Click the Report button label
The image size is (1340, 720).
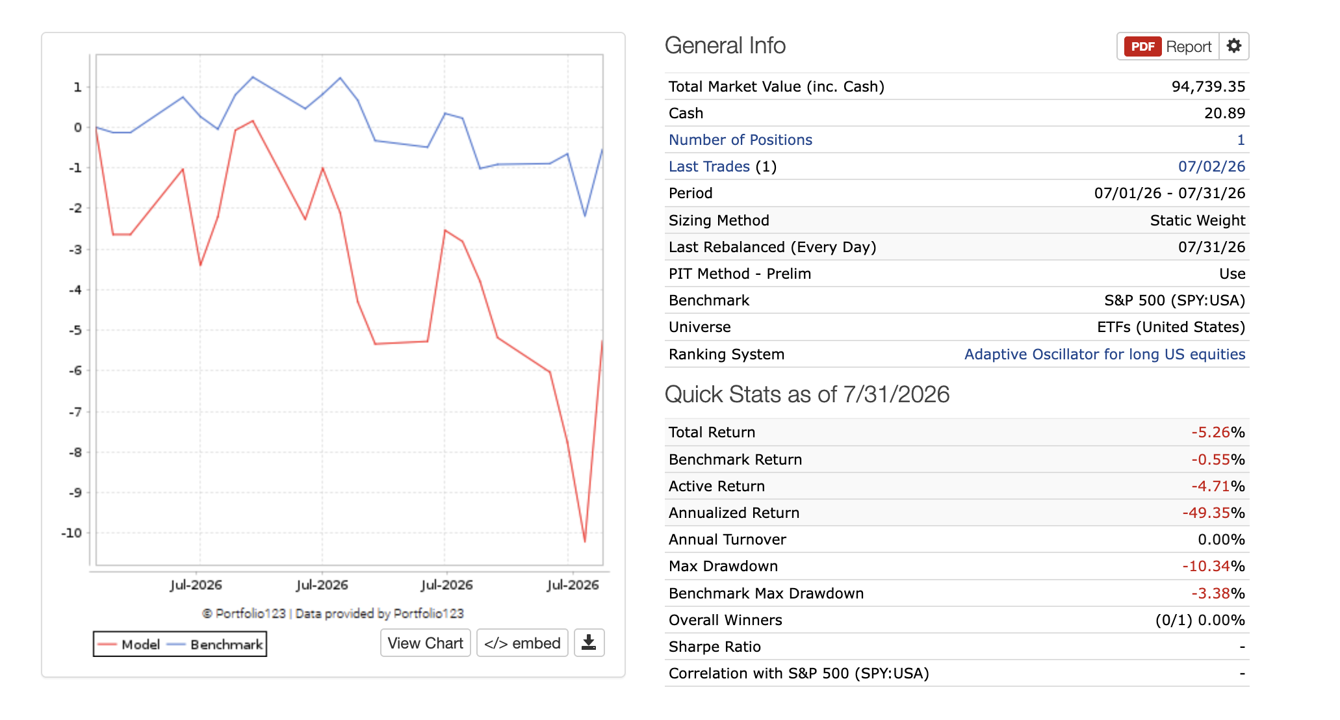point(1189,47)
